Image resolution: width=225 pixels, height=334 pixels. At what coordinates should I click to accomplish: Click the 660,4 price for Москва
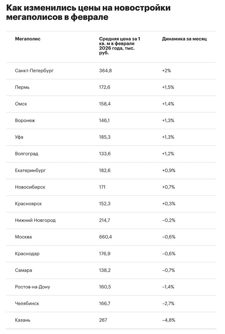(x=105, y=237)
